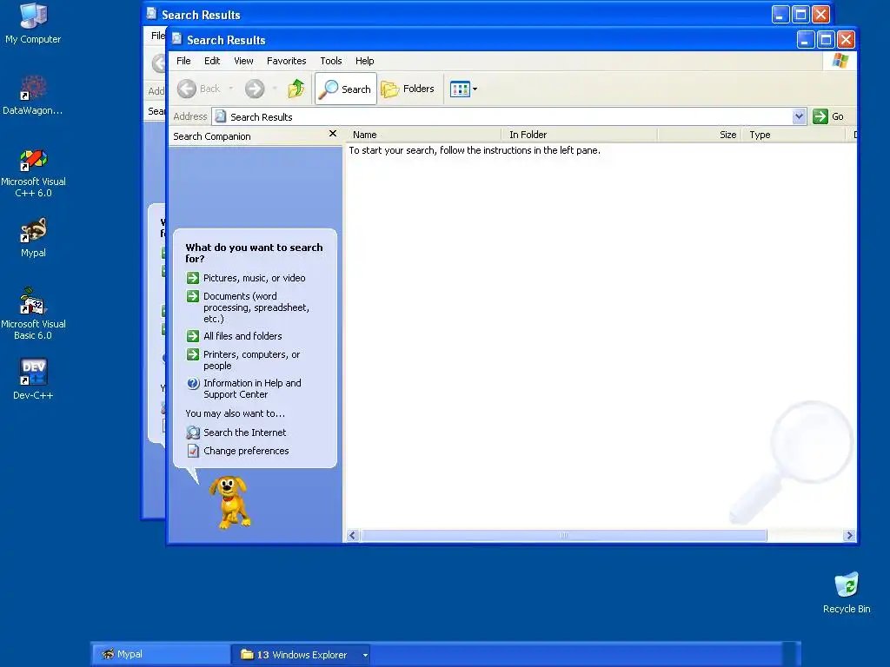Image resolution: width=890 pixels, height=667 pixels.
Task: Open Information in Help and Support Center
Action: click(x=252, y=388)
